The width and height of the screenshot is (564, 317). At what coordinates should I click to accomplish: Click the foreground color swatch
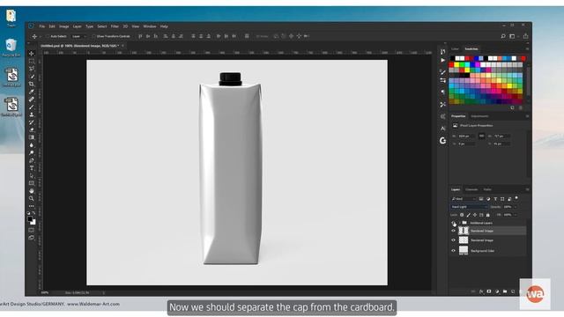click(30, 218)
